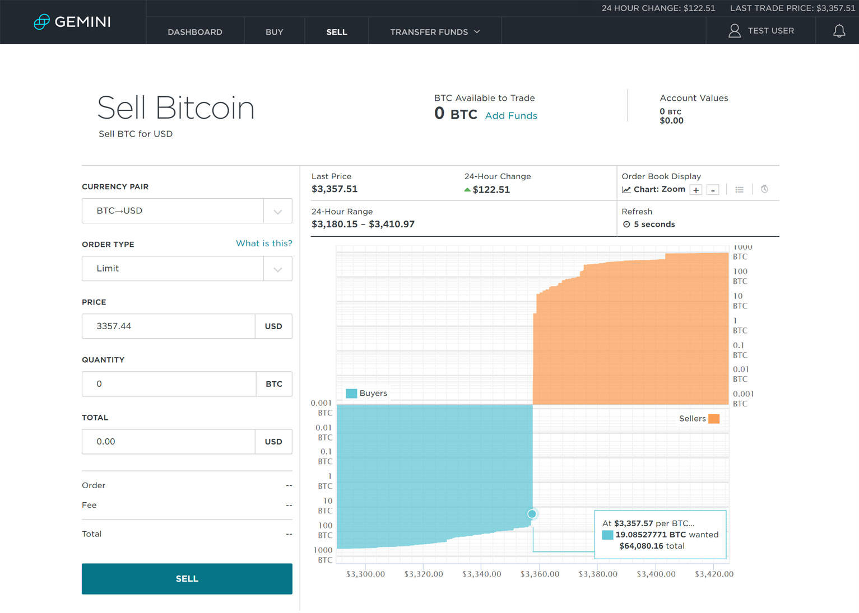Zoom out the order book chart
859x613 pixels.
pyautogui.click(x=713, y=190)
